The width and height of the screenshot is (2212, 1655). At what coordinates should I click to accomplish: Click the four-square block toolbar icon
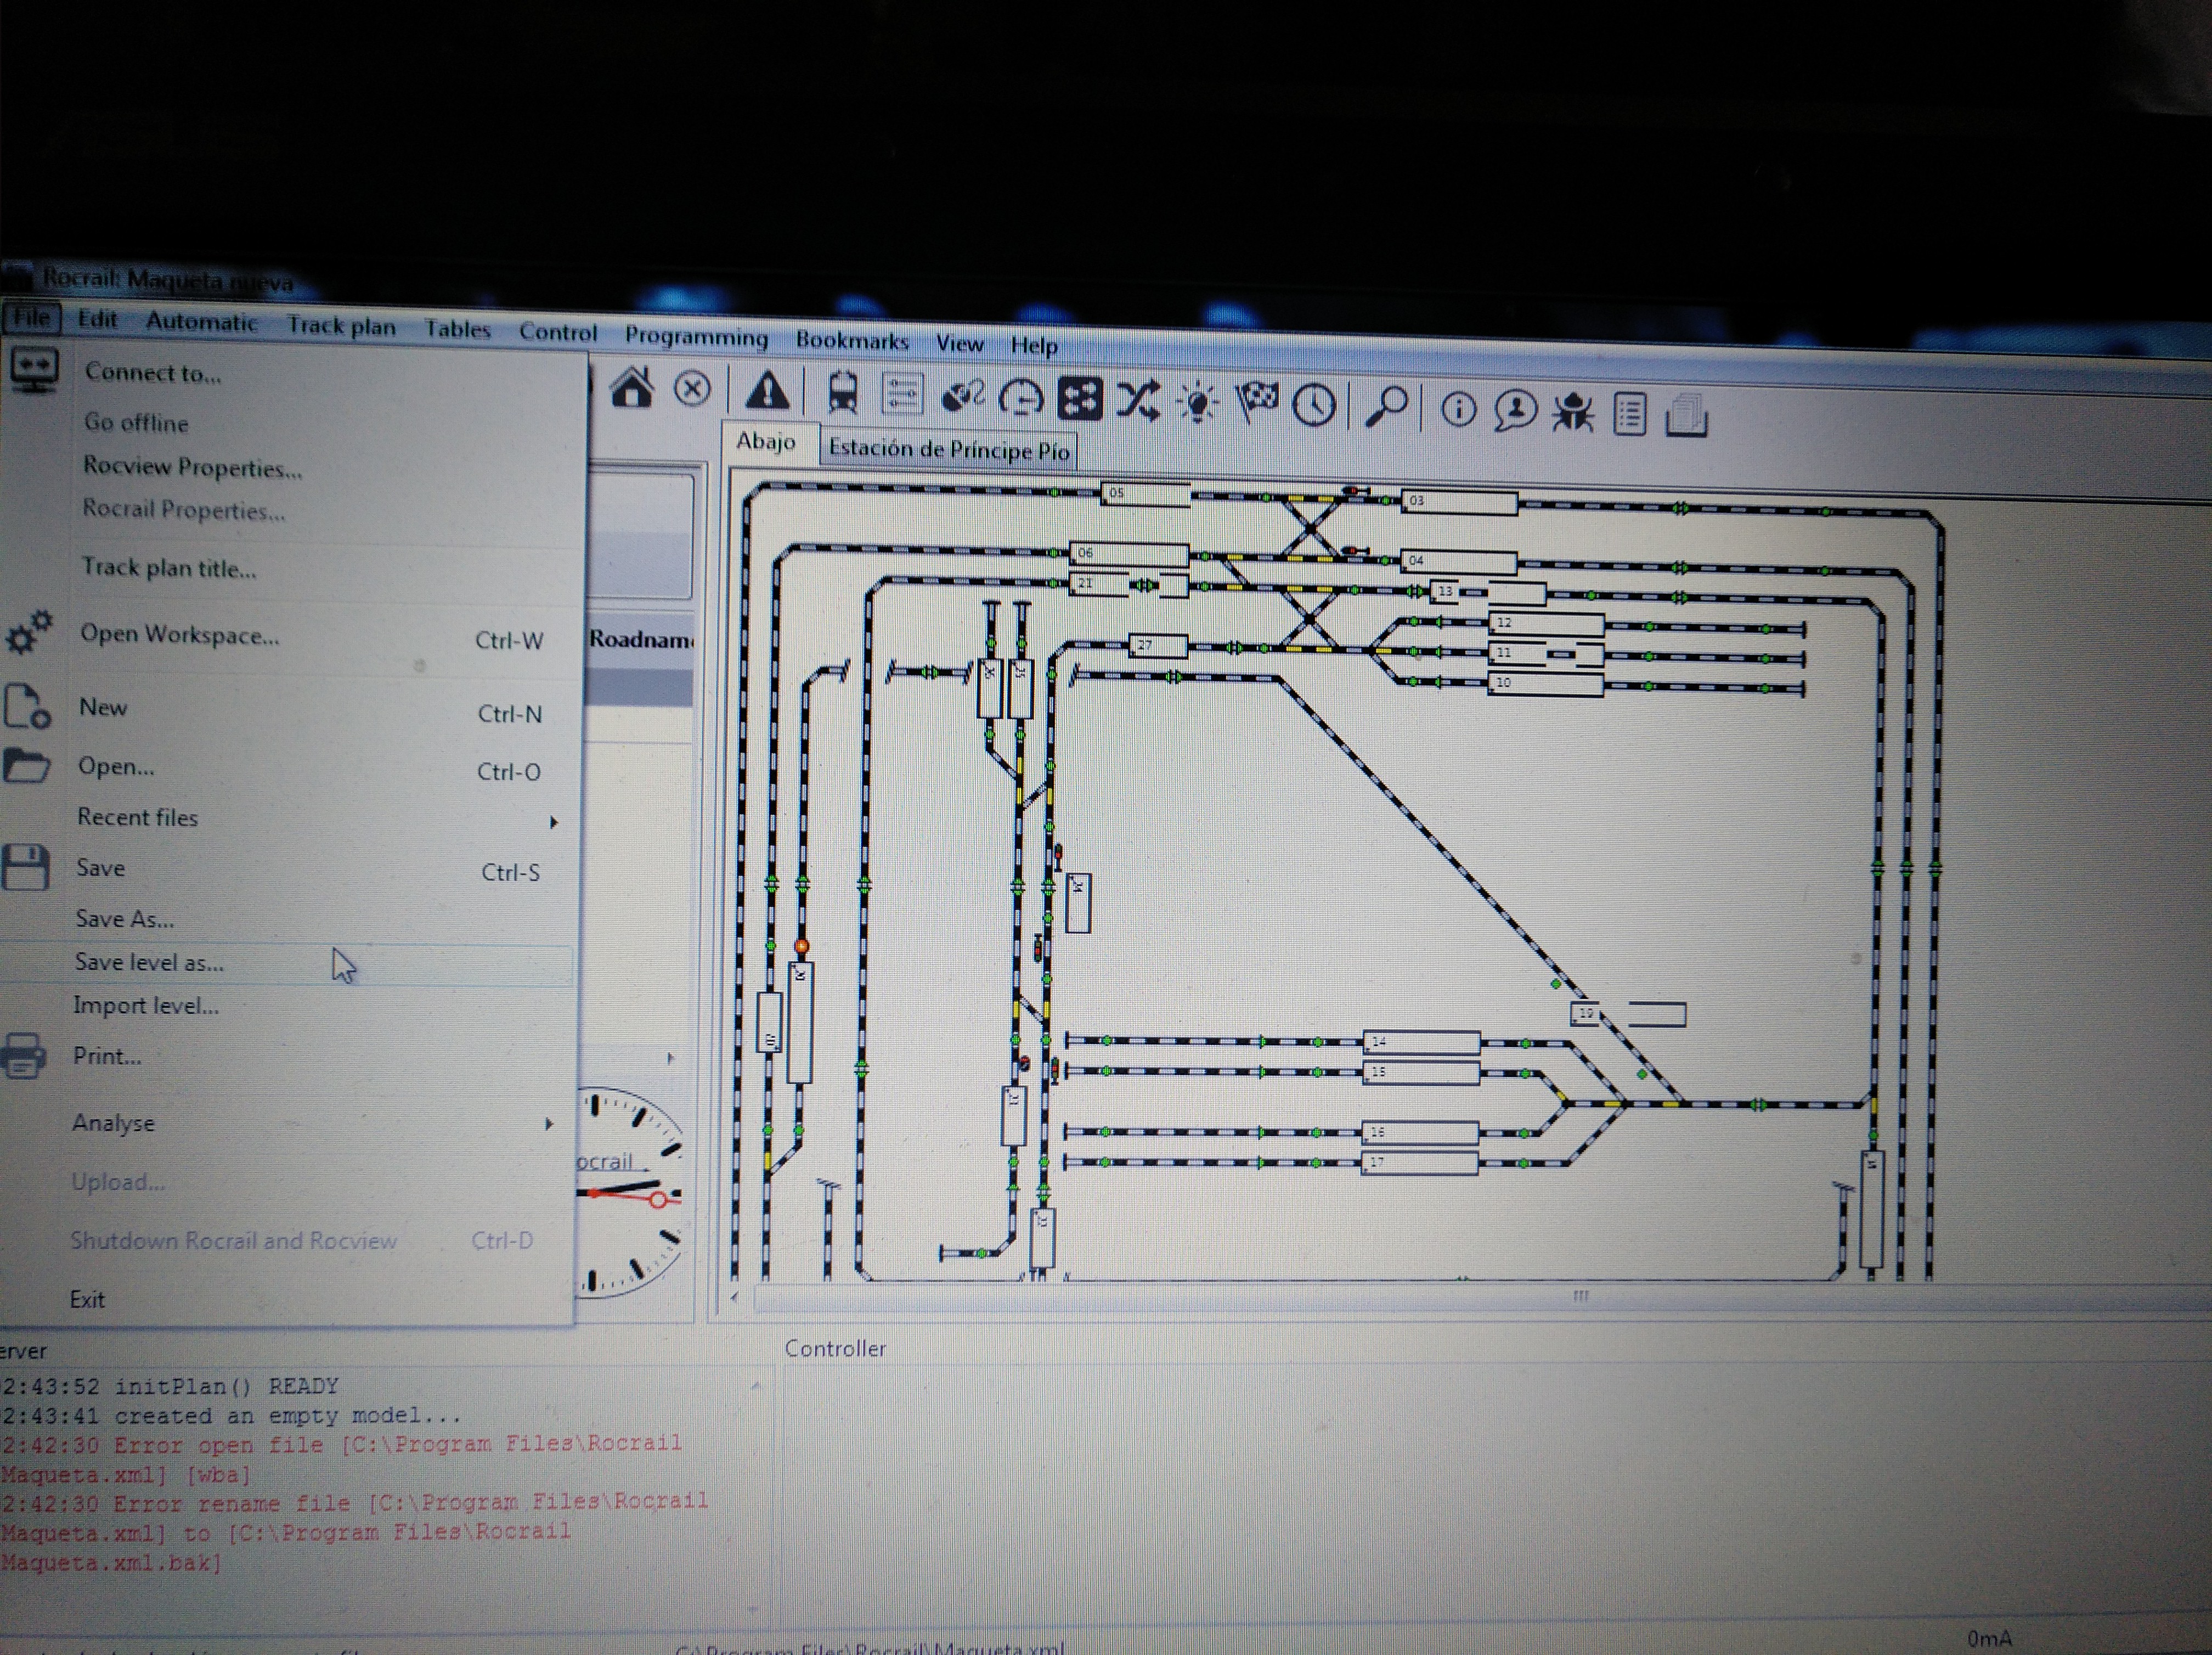coord(1080,398)
